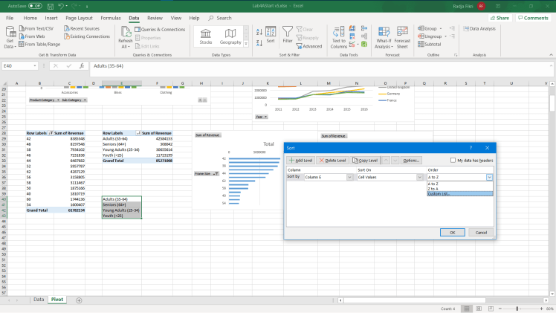Expand the Sort by column dropdown
Screen dimensions: 556x313
click(x=349, y=178)
